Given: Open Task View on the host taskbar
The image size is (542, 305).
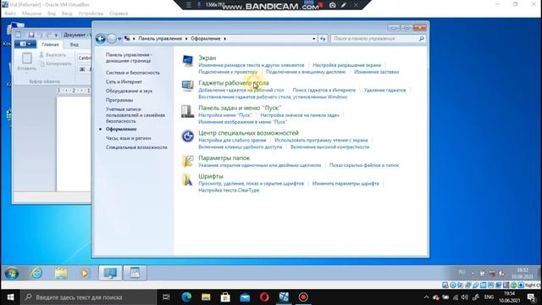Looking at the screenshot, I should click(166, 297).
